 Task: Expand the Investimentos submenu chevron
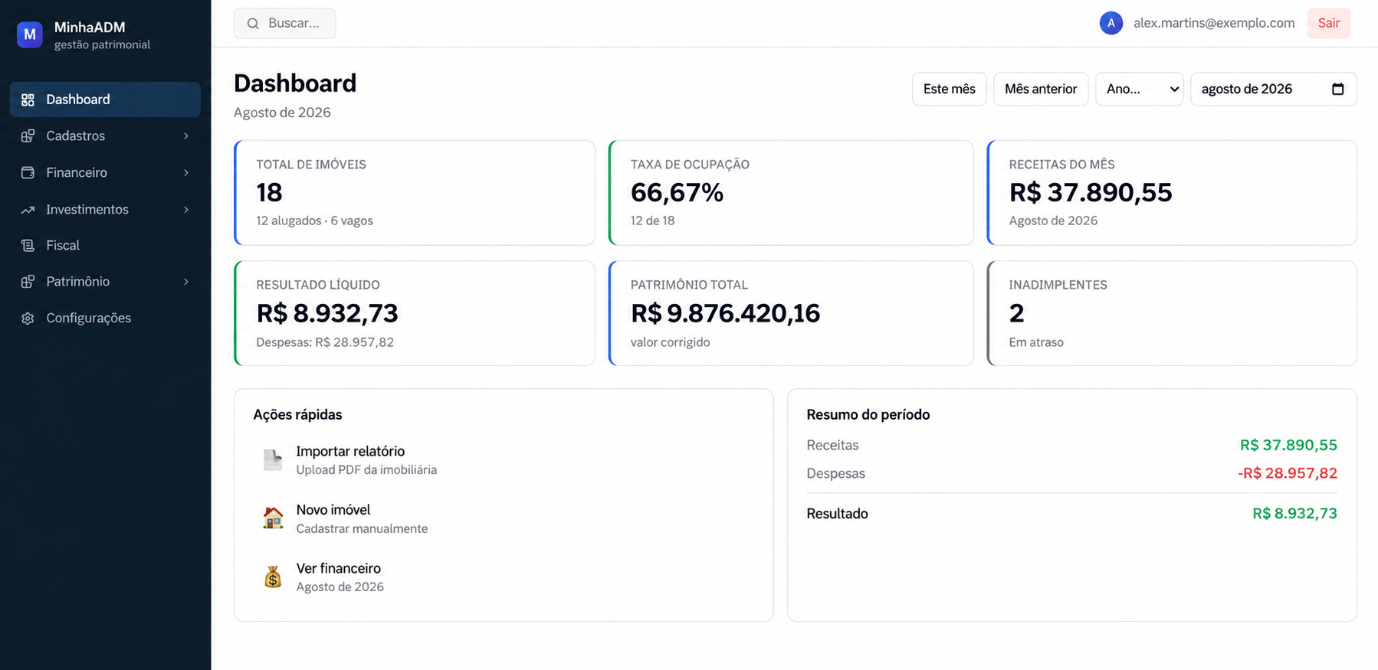point(186,209)
